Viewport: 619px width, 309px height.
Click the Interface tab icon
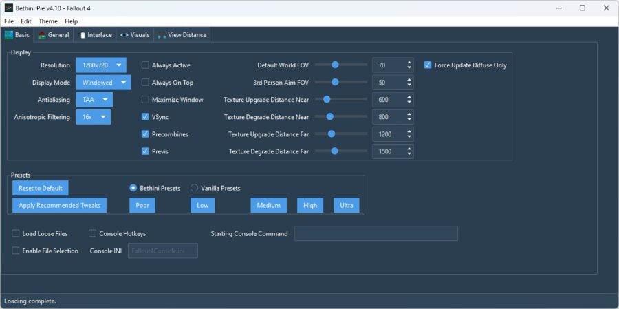(x=82, y=35)
